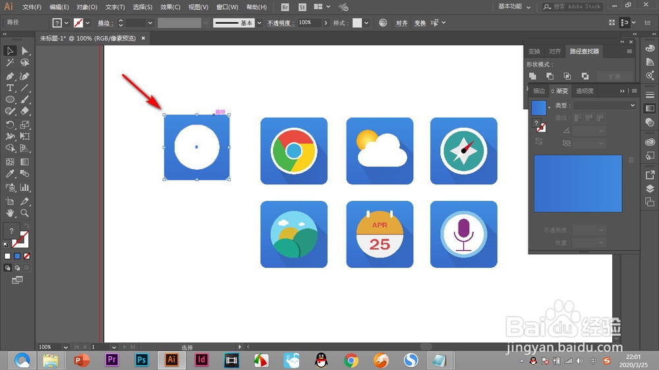The width and height of the screenshot is (659, 370).
Task: Open stroke color dropdown in control bar
Action: 88,23
